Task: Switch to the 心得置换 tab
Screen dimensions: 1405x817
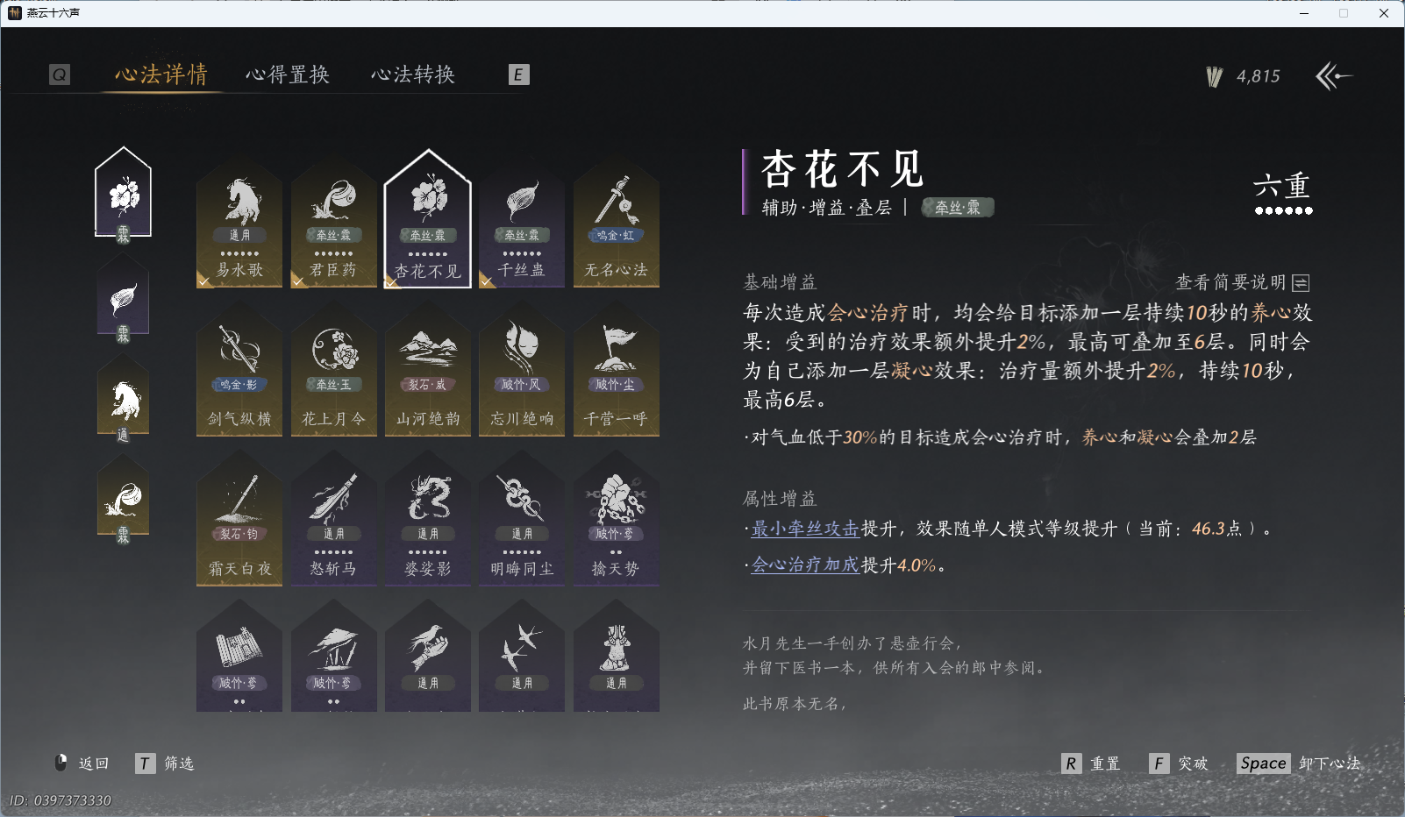Action: (289, 75)
